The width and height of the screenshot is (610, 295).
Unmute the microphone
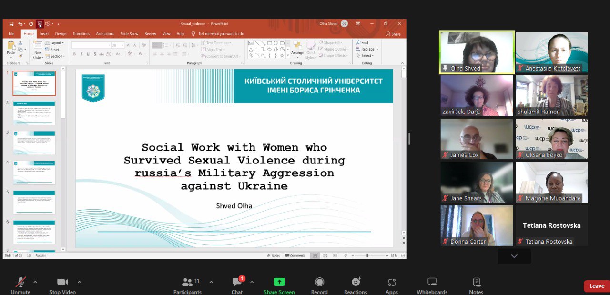tap(20, 282)
